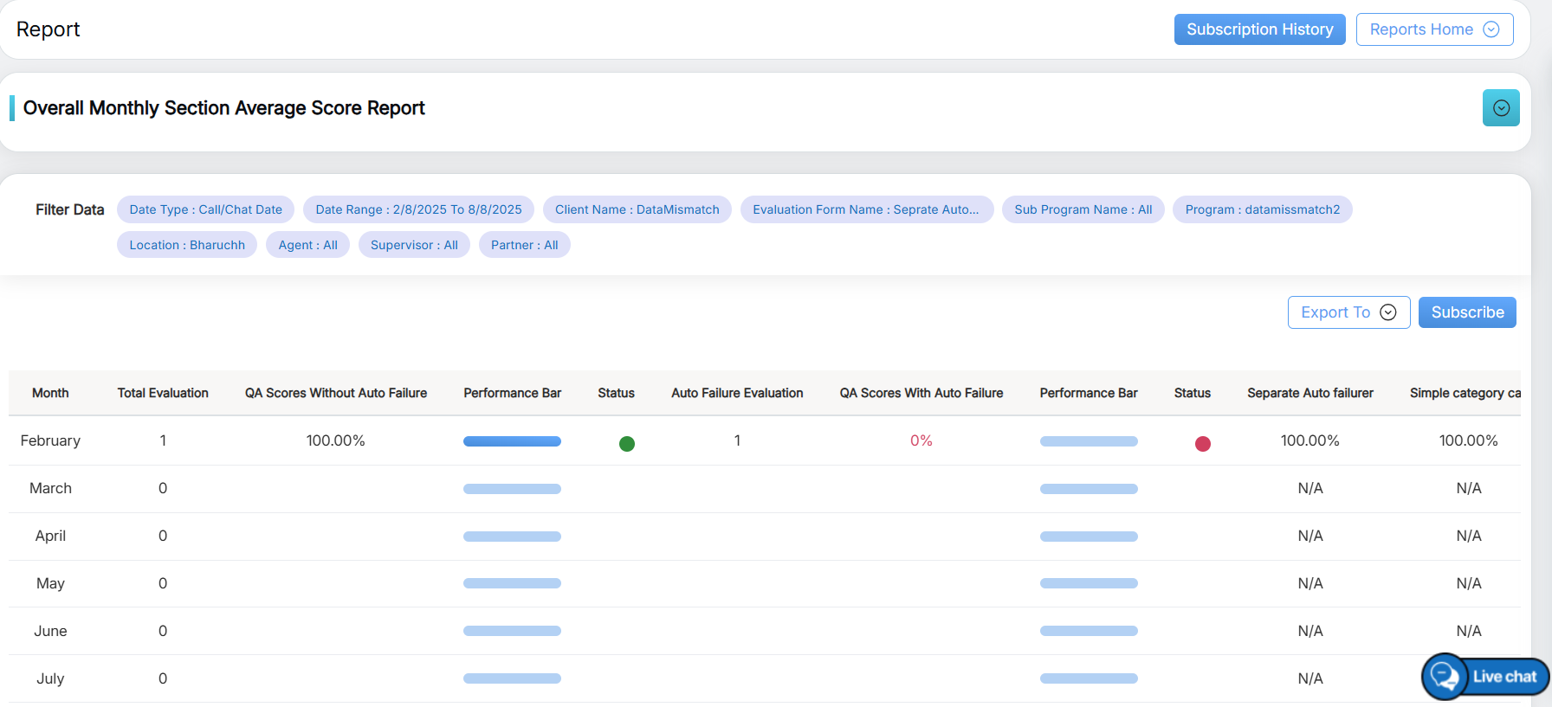Image resolution: width=1552 pixels, height=707 pixels.
Task: Click the March row performance bar
Action: tap(512, 489)
